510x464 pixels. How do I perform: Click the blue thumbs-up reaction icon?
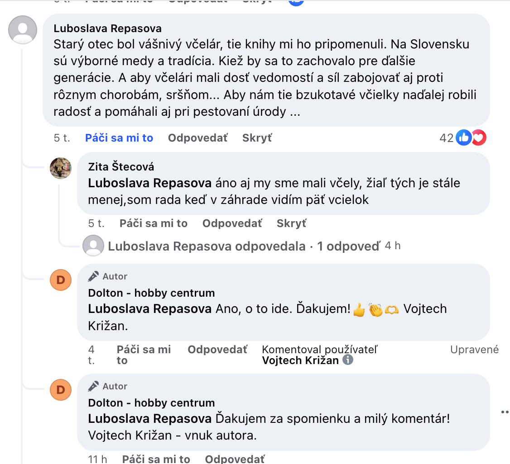[x=463, y=137]
